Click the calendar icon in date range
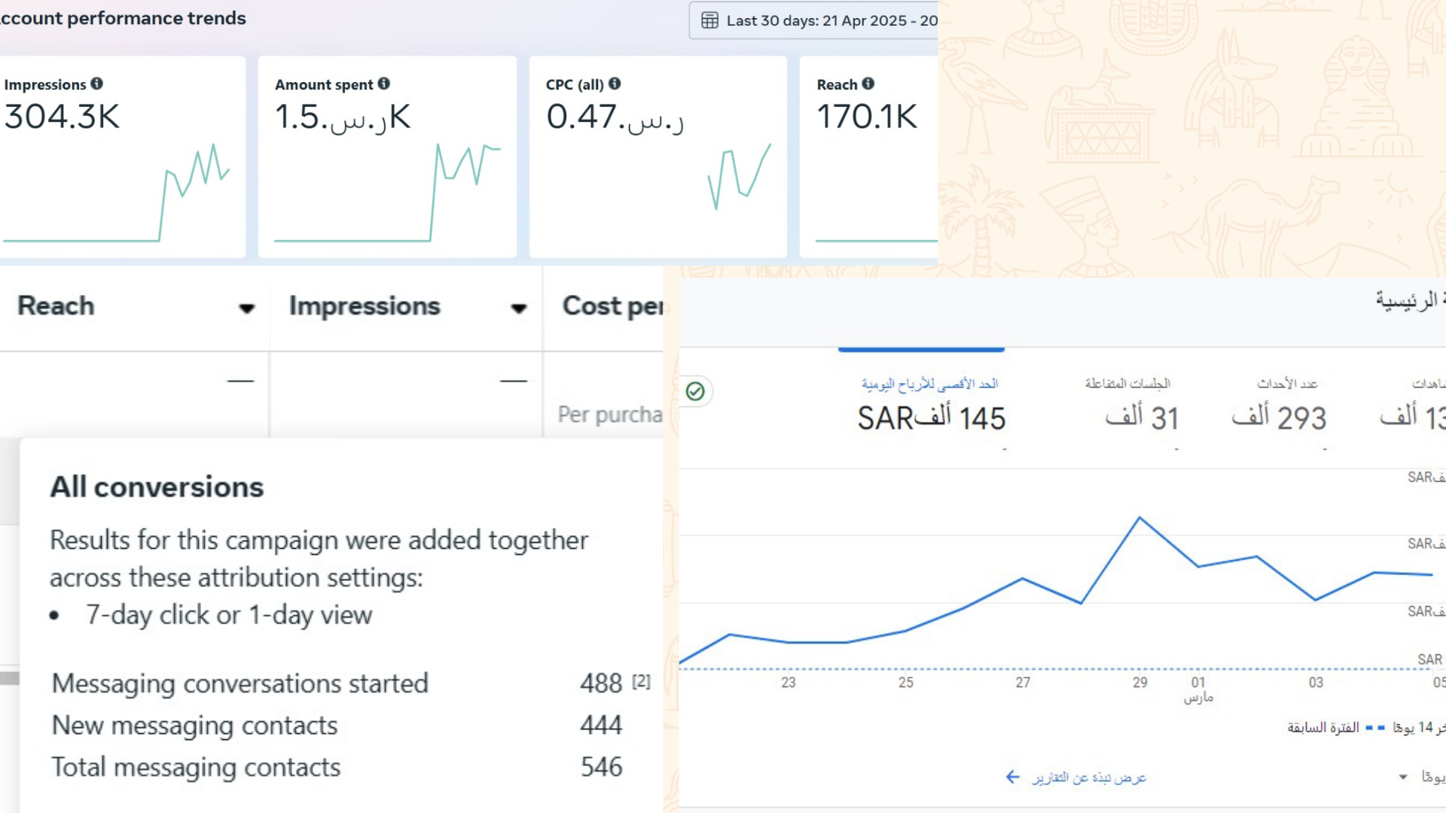 tap(709, 20)
